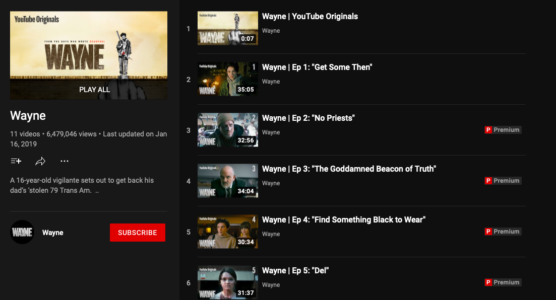
Task: Click PLAY ALL on playlist cover
Action: pyautogui.click(x=94, y=90)
